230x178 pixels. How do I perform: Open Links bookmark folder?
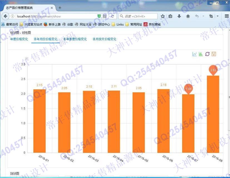coord(118,24)
